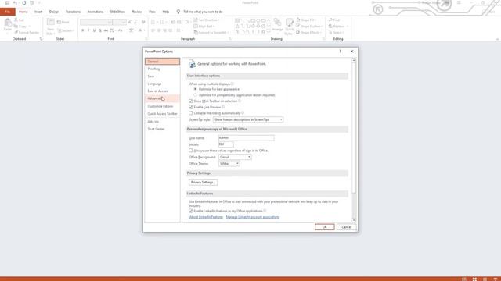The width and height of the screenshot is (501, 281).
Task: Click the Find icon in Editing group
Action: (330, 20)
